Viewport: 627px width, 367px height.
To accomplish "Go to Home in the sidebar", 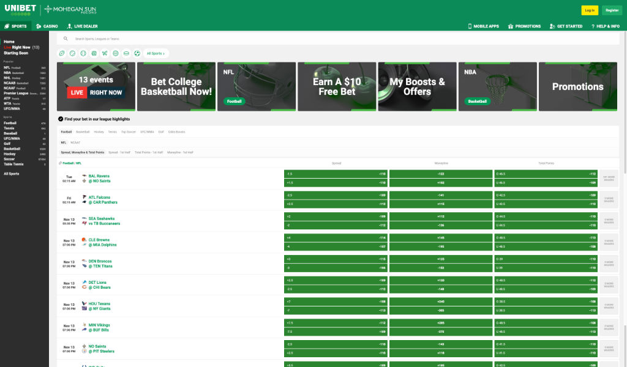I will click(x=9, y=42).
